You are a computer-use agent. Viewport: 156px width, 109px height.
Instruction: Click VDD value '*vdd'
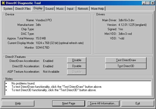(121, 38)
